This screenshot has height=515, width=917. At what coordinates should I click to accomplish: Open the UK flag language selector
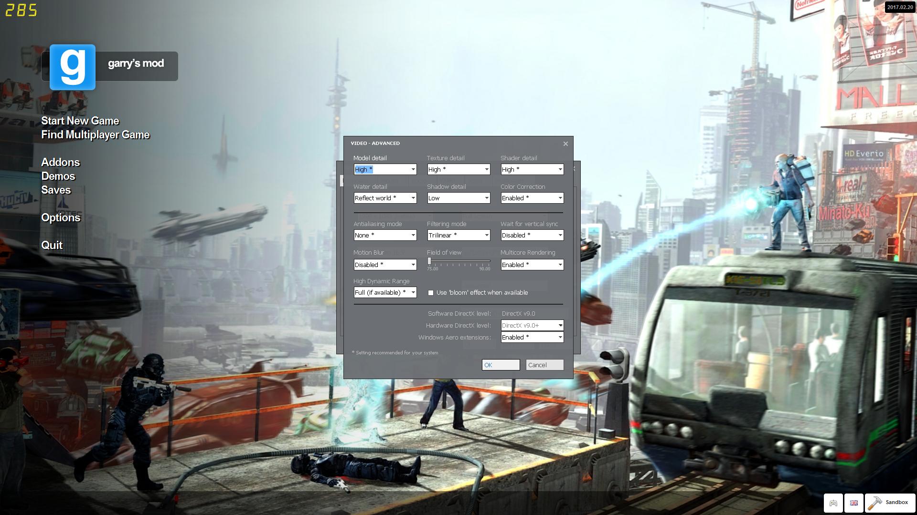click(x=853, y=503)
